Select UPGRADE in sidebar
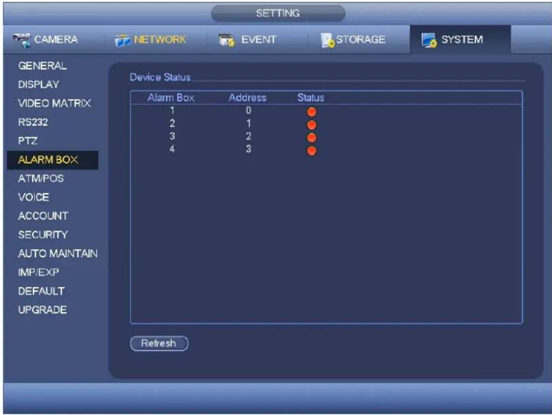The height and width of the screenshot is (415, 552). (x=43, y=310)
